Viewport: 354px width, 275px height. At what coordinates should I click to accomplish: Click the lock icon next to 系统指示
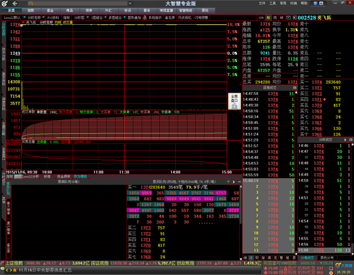click(145, 17)
